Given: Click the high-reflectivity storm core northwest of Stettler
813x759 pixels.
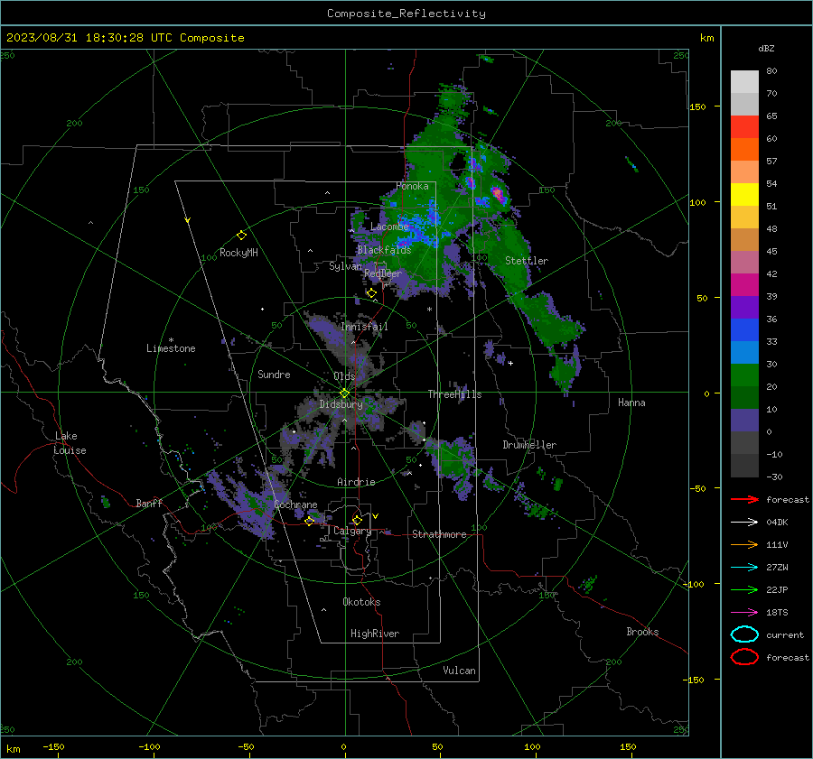Looking at the screenshot, I should 499,194.
